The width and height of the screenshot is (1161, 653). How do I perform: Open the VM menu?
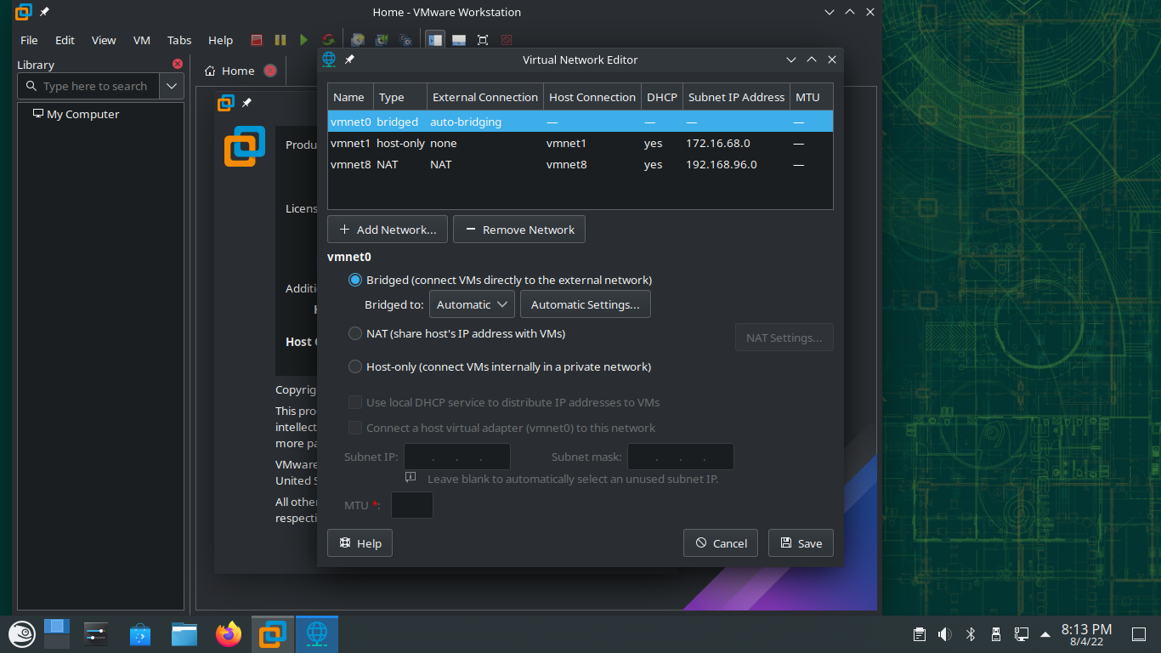tap(142, 40)
